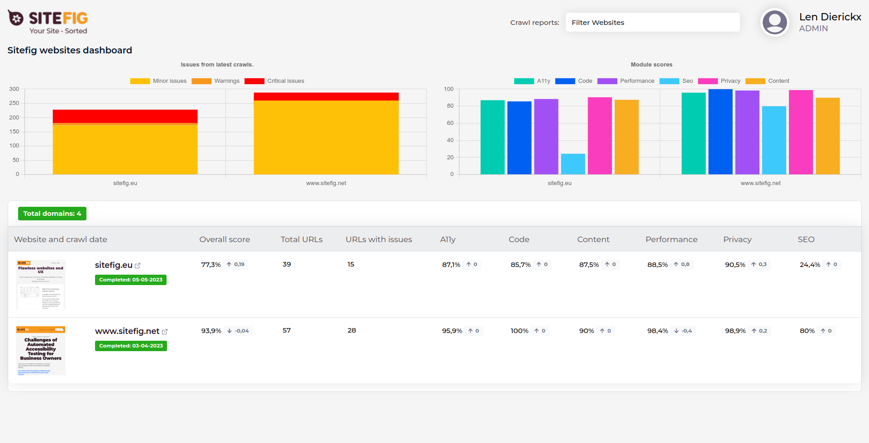Click the 98,9% Privacy value
Screen dimensions: 869x443
(x=735, y=331)
